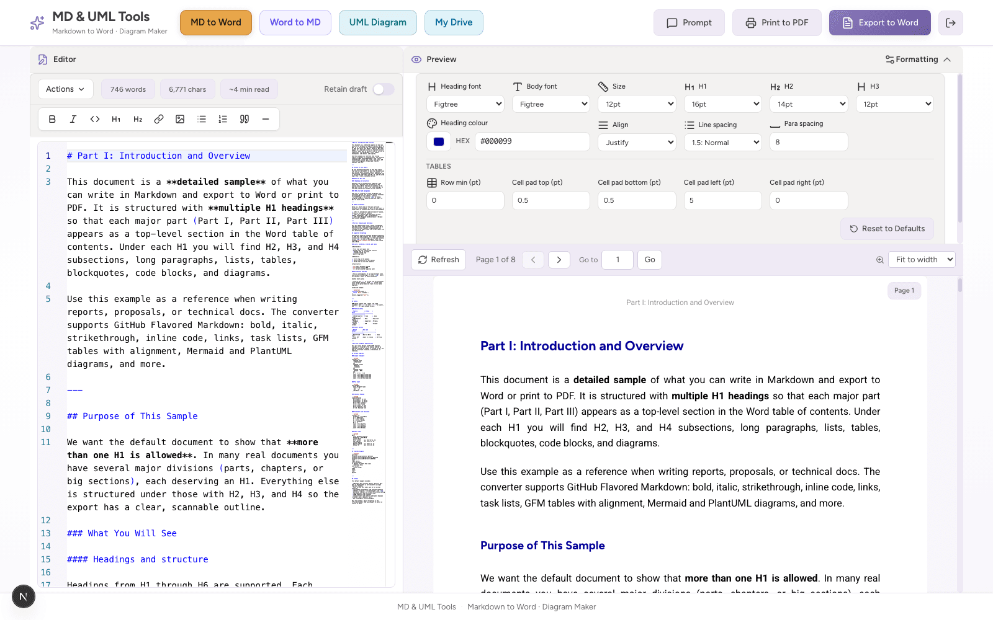Click the 6,771 chars counter
The height and width of the screenshot is (620, 993).
(x=187, y=89)
